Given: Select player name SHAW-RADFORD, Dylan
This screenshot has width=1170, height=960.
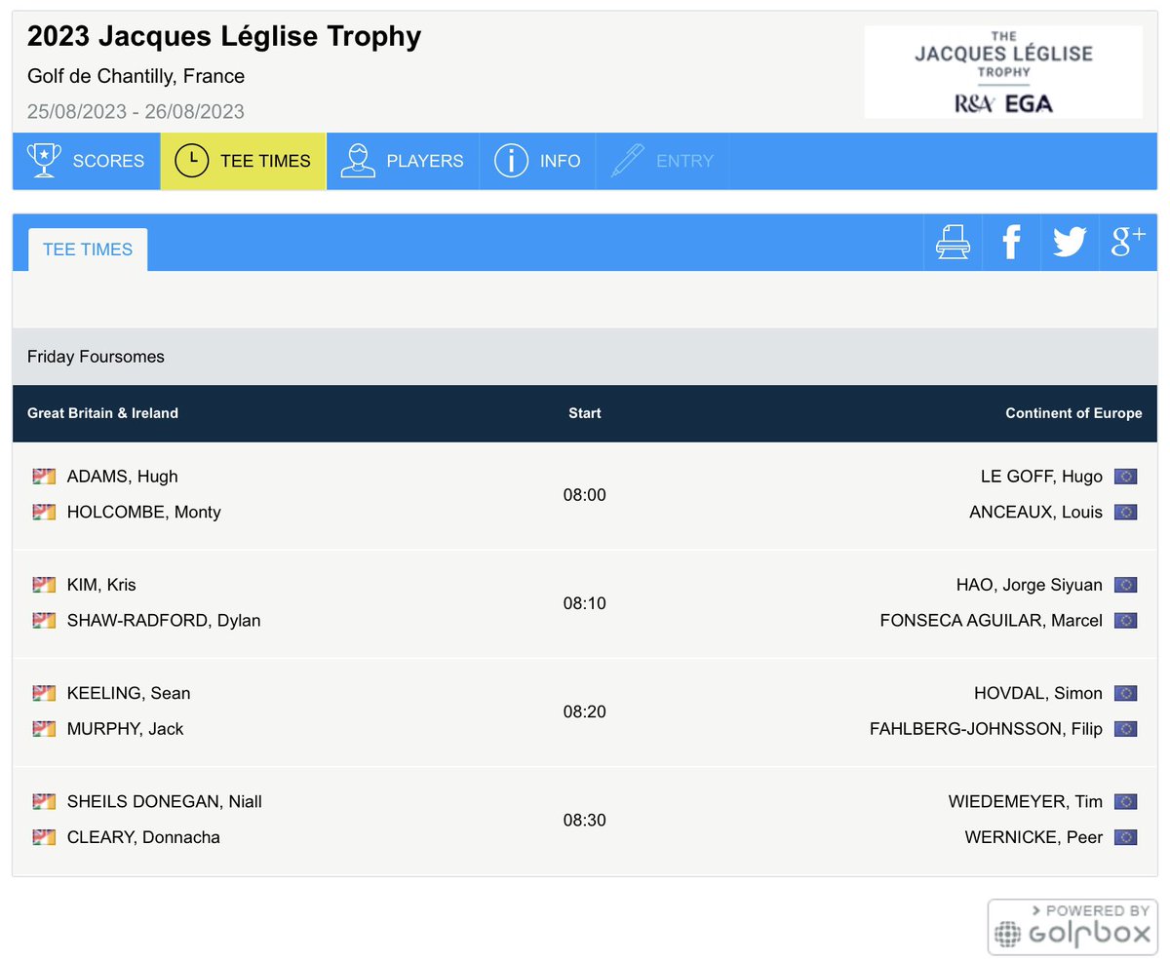Looking at the screenshot, I should tap(164, 620).
